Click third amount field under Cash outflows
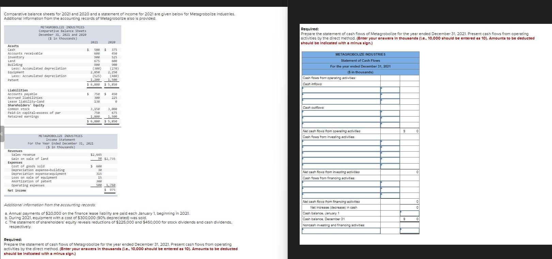 point(390,125)
